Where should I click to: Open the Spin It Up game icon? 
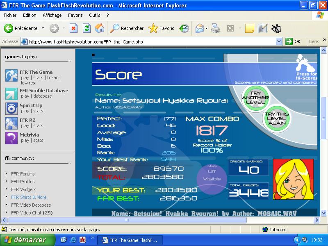click(x=11, y=109)
